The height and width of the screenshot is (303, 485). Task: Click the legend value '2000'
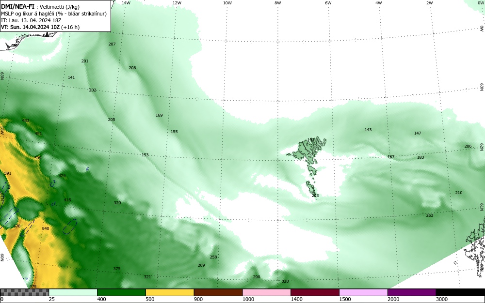coord(393,299)
